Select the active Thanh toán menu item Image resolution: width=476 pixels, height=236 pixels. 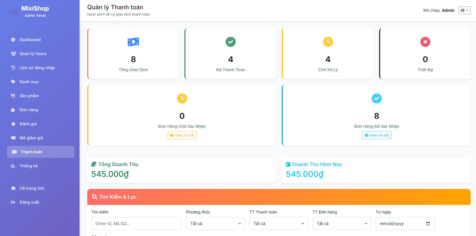pos(41,152)
